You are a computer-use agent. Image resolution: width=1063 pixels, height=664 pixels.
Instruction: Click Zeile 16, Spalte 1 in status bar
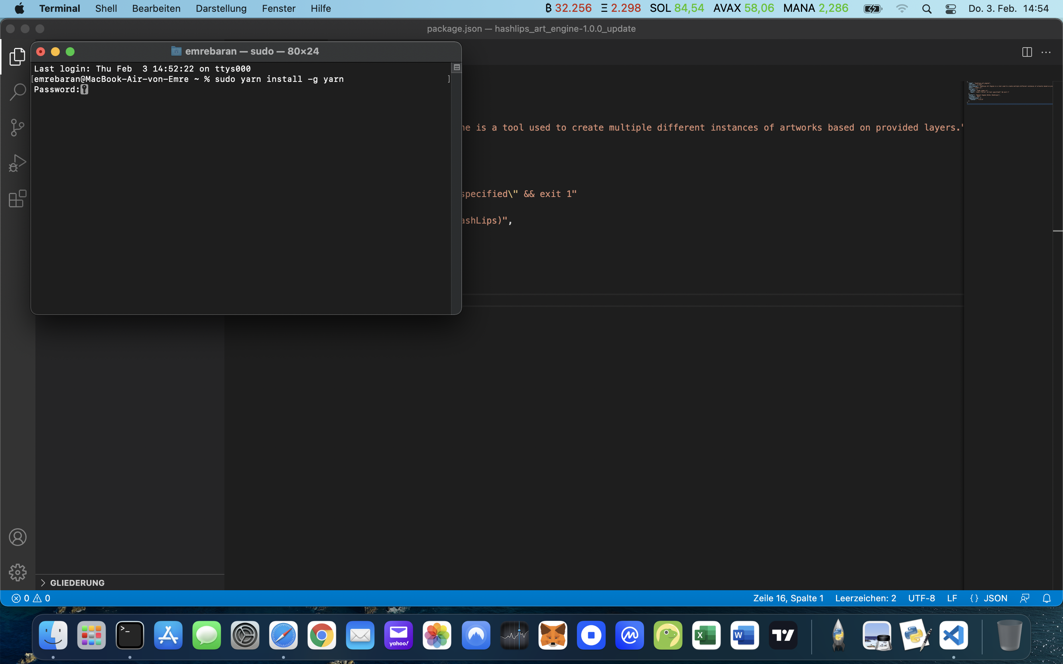788,598
